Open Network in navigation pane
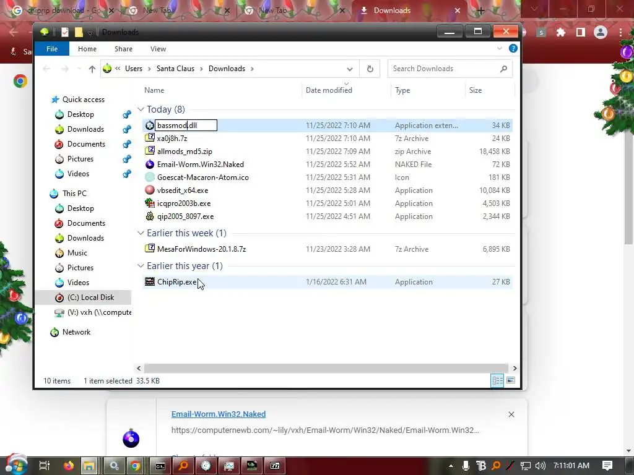634x475 pixels. pos(76,332)
